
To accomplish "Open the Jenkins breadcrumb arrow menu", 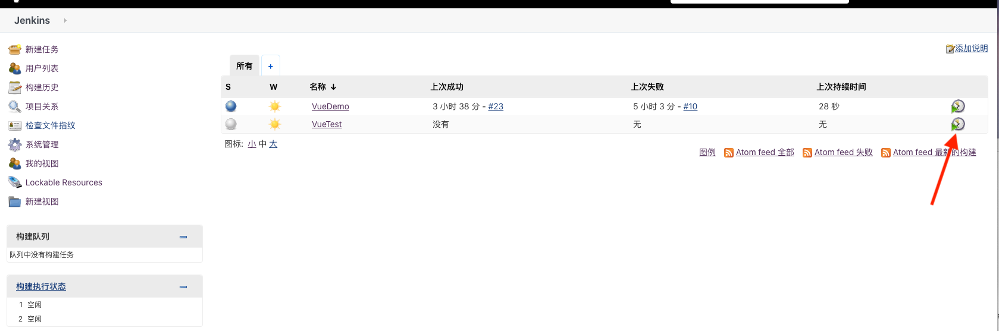I will tap(65, 20).
